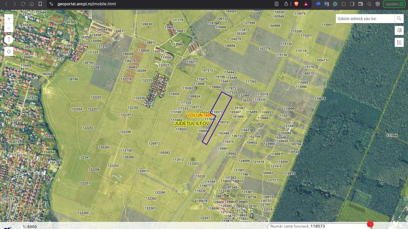Go forward to the next page
Viewport: 408px width, 229px height.
pos(15,4)
